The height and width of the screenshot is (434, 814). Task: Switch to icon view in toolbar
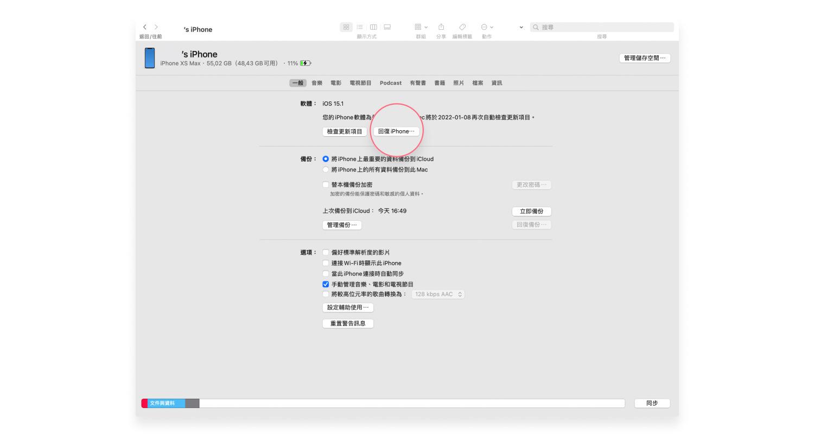[x=346, y=27]
